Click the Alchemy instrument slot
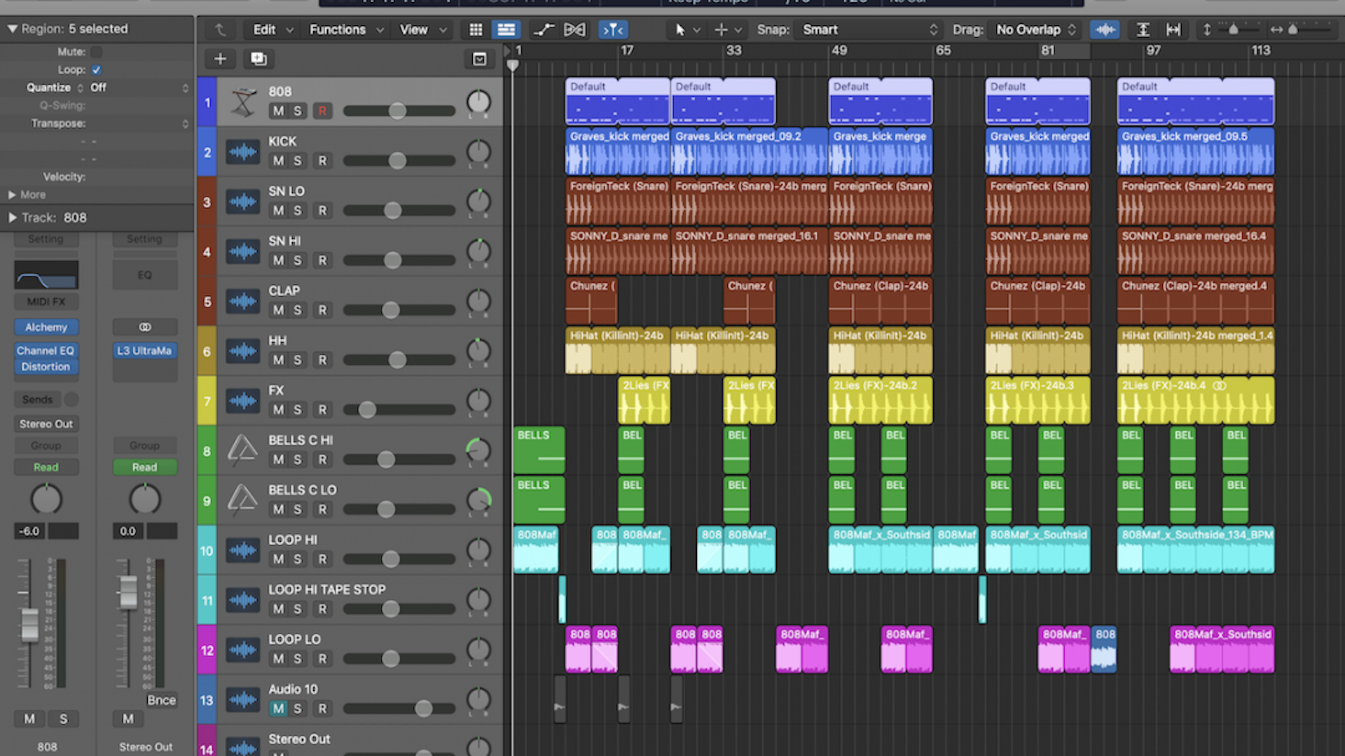This screenshot has height=756, width=1345. pos(46,327)
